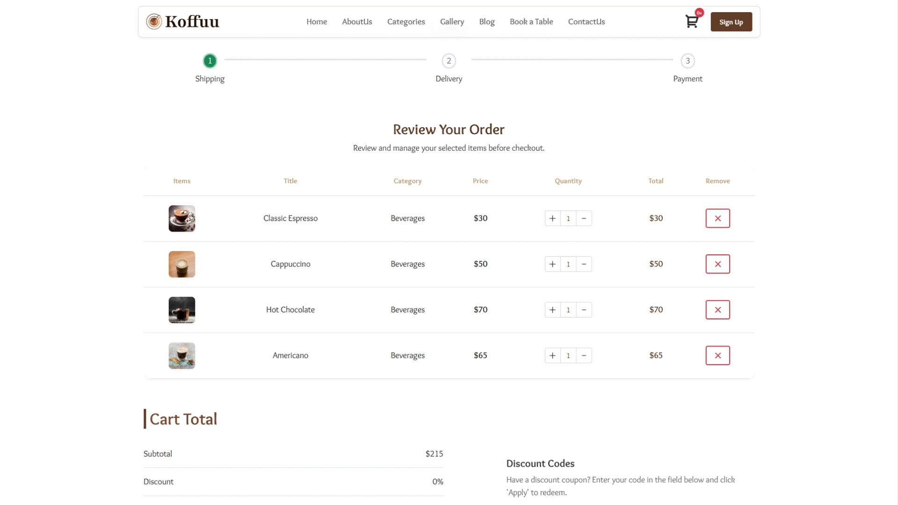
Task: Click the Americano title text
Action: click(x=290, y=355)
